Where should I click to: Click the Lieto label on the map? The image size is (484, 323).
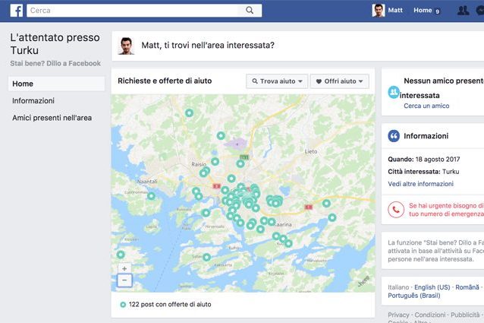(311, 151)
